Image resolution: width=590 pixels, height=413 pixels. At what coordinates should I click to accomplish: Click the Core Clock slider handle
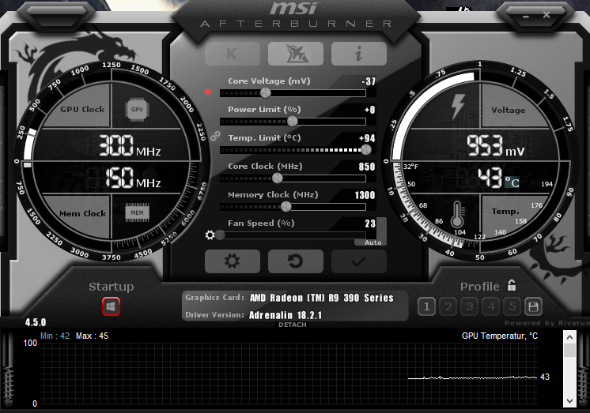point(278,178)
